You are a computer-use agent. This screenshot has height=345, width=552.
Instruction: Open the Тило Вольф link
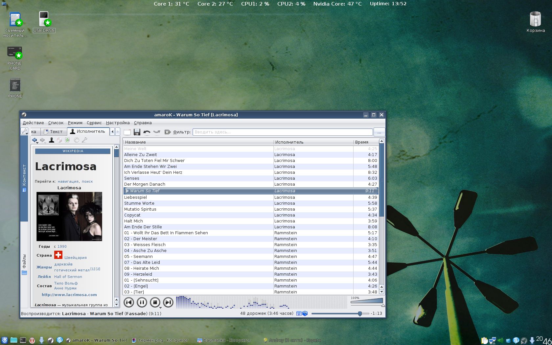(66, 283)
